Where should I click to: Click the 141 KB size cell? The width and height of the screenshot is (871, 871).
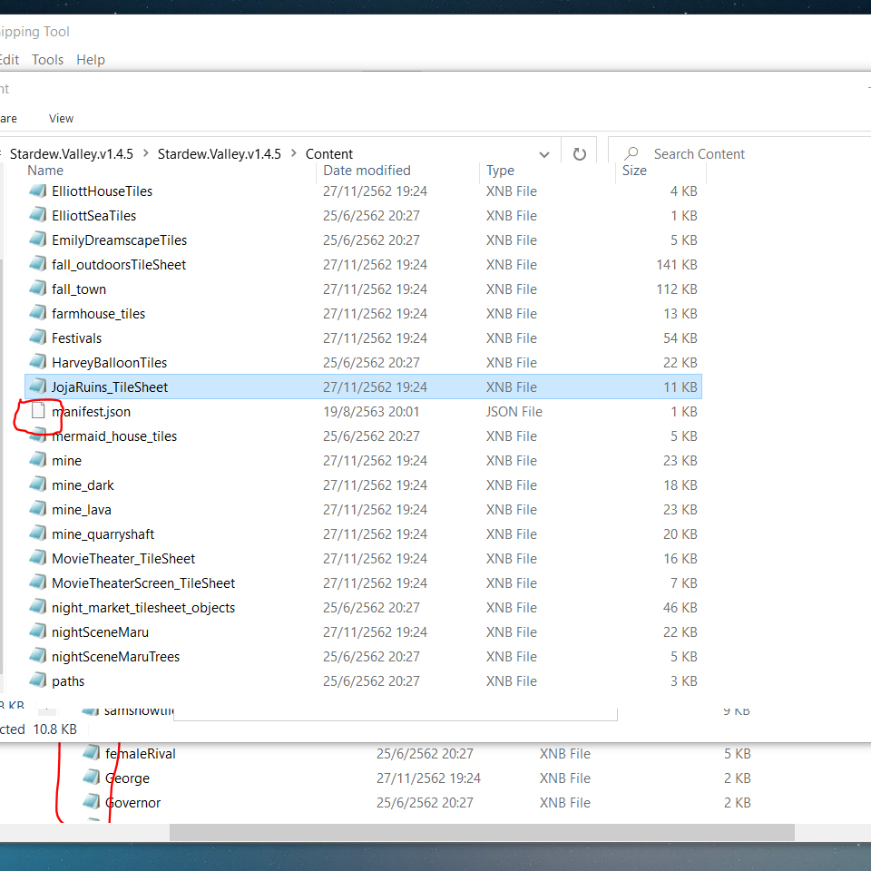tap(677, 264)
